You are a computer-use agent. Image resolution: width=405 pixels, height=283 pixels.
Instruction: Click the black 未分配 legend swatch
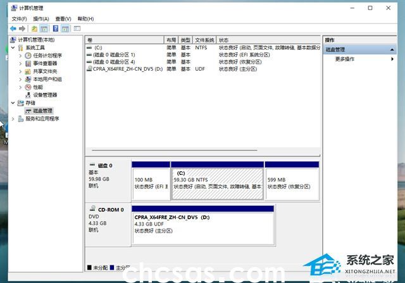(x=89, y=268)
